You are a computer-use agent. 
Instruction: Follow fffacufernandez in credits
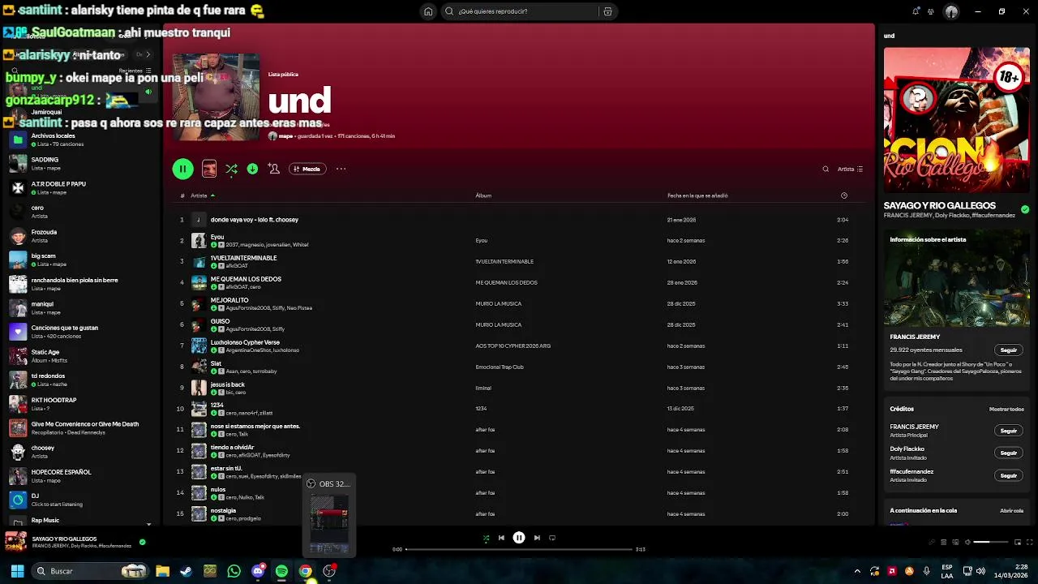1008,475
